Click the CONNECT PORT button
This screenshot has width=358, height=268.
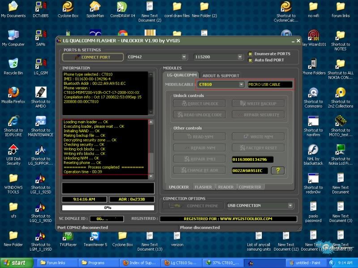click(93, 57)
